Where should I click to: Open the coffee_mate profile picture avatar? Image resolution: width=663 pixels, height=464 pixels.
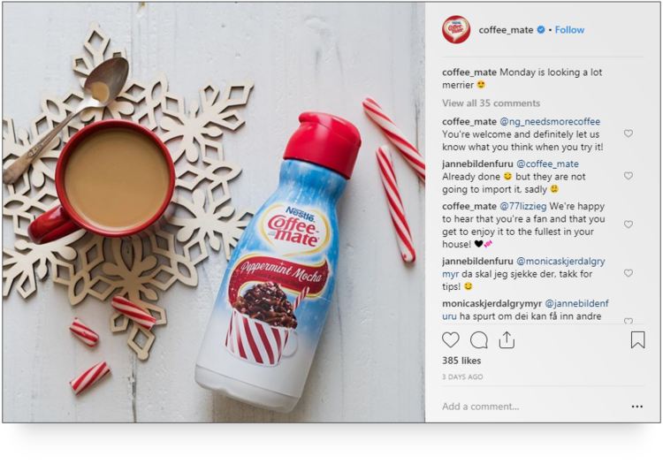pos(456,29)
